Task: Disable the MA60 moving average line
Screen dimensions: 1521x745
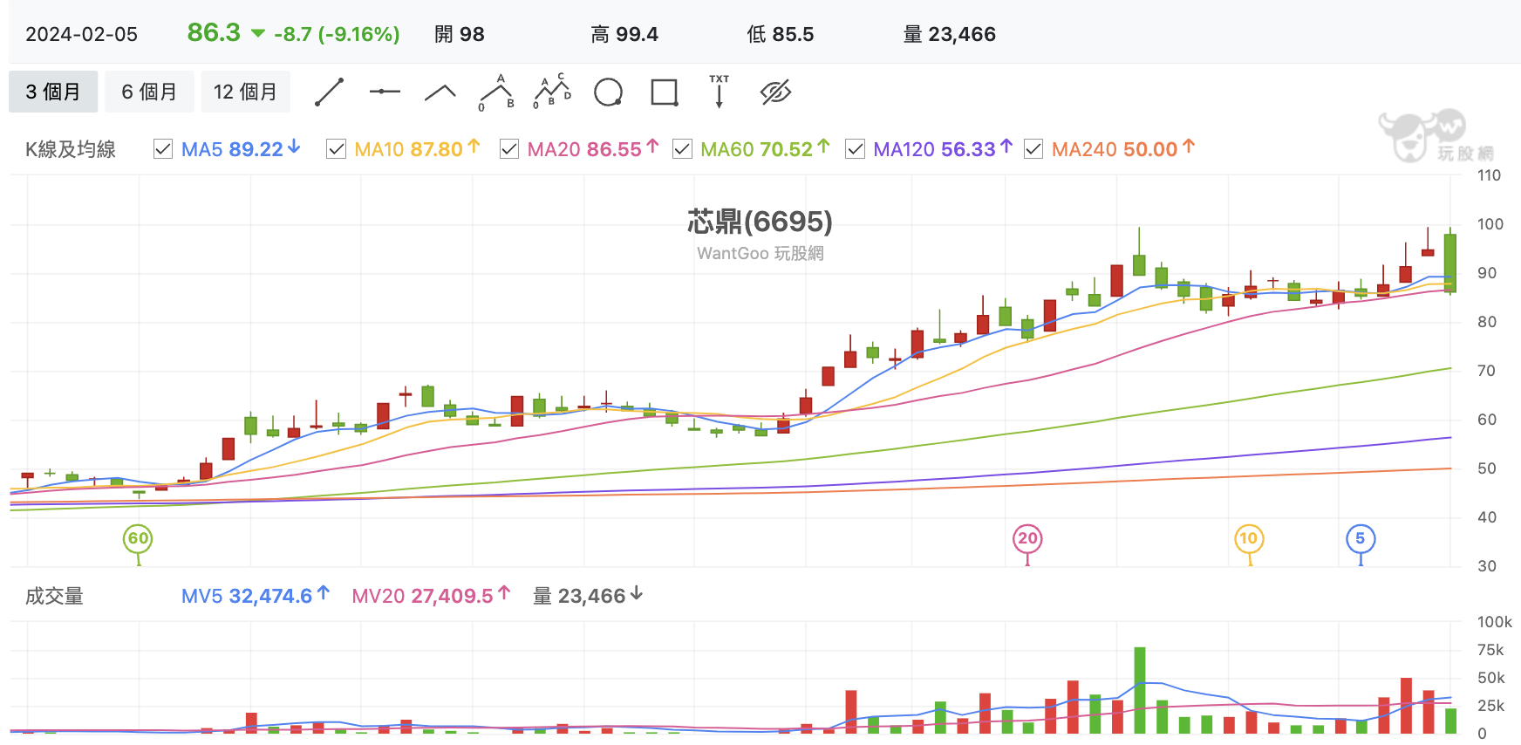Action: point(683,149)
